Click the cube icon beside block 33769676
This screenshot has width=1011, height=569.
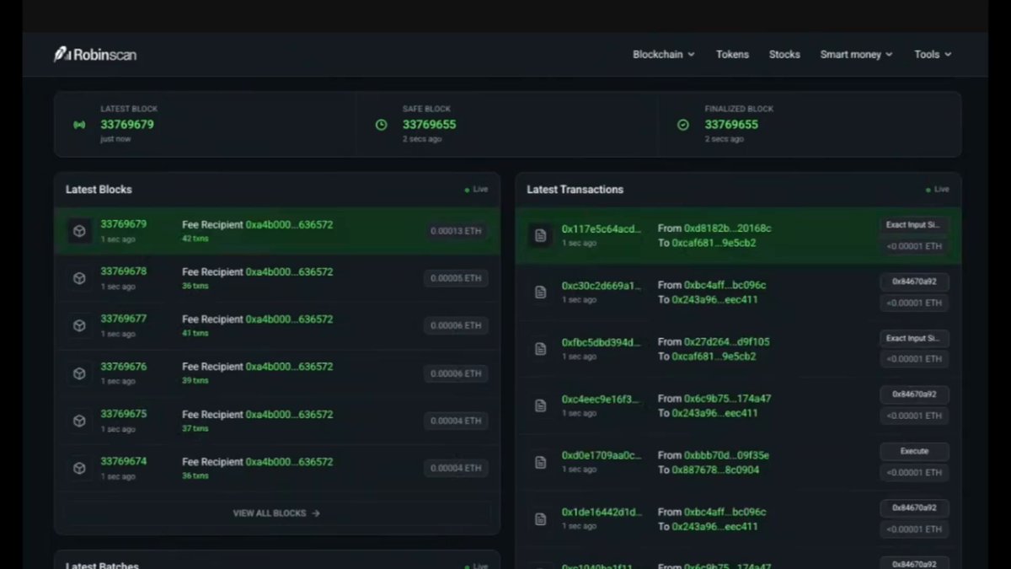tap(79, 373)
